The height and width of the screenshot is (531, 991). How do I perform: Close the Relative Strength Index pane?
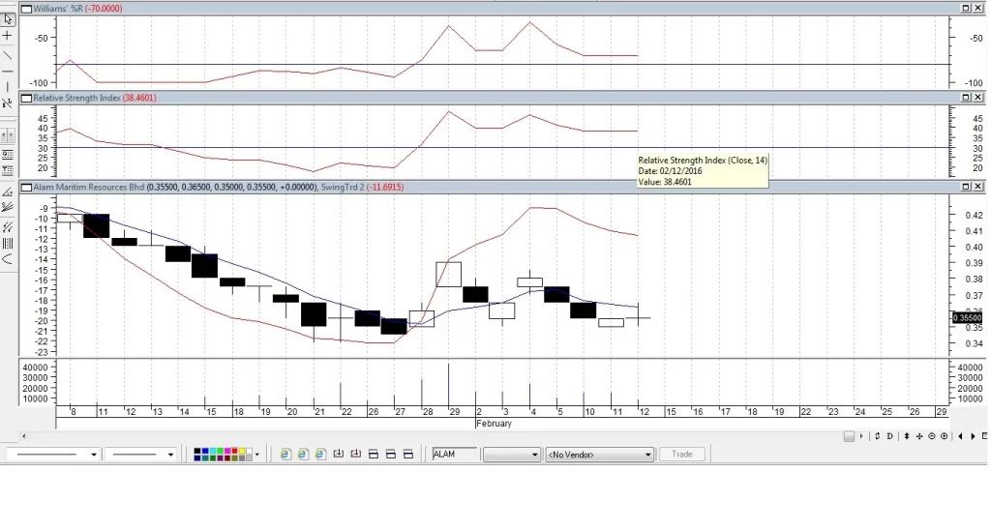pyautogui.click(x=977, y=98)
